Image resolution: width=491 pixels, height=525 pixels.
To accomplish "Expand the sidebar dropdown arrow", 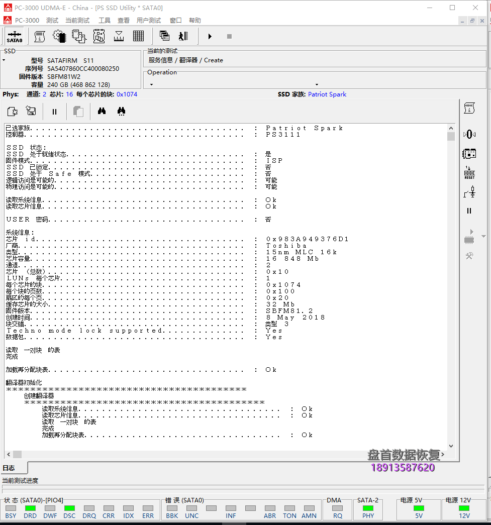I will pos(483,237).
